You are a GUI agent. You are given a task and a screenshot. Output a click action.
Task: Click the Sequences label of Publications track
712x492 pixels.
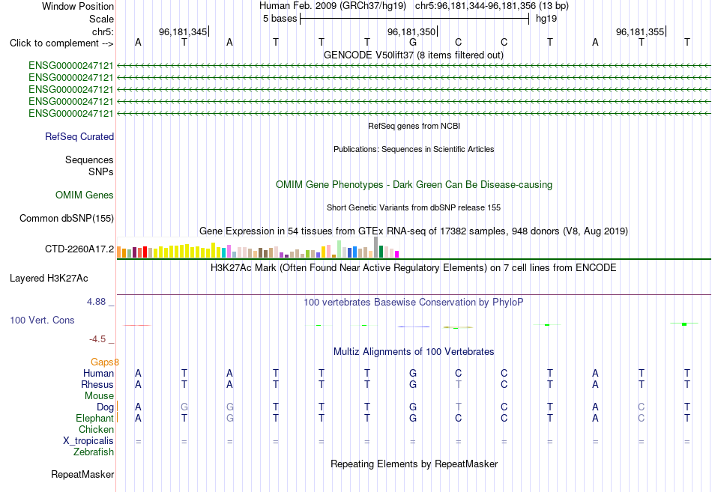(x=89, y=160)
